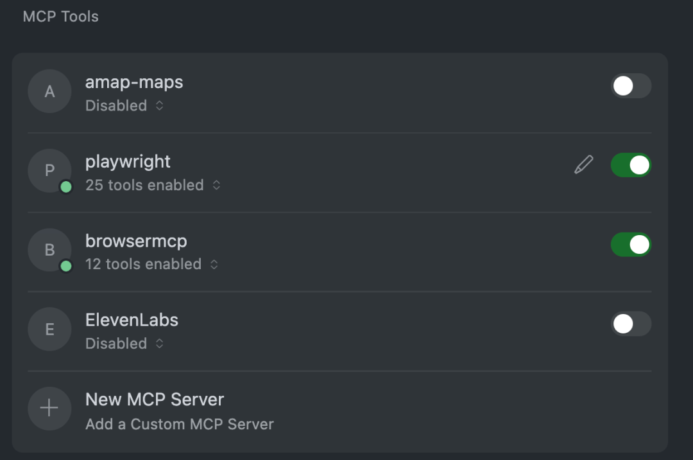Expand the ElevenLabs Disabled chevron
The width and height of the screenshot is (693, 460).
pyautogui.click(x=159, y=344)
